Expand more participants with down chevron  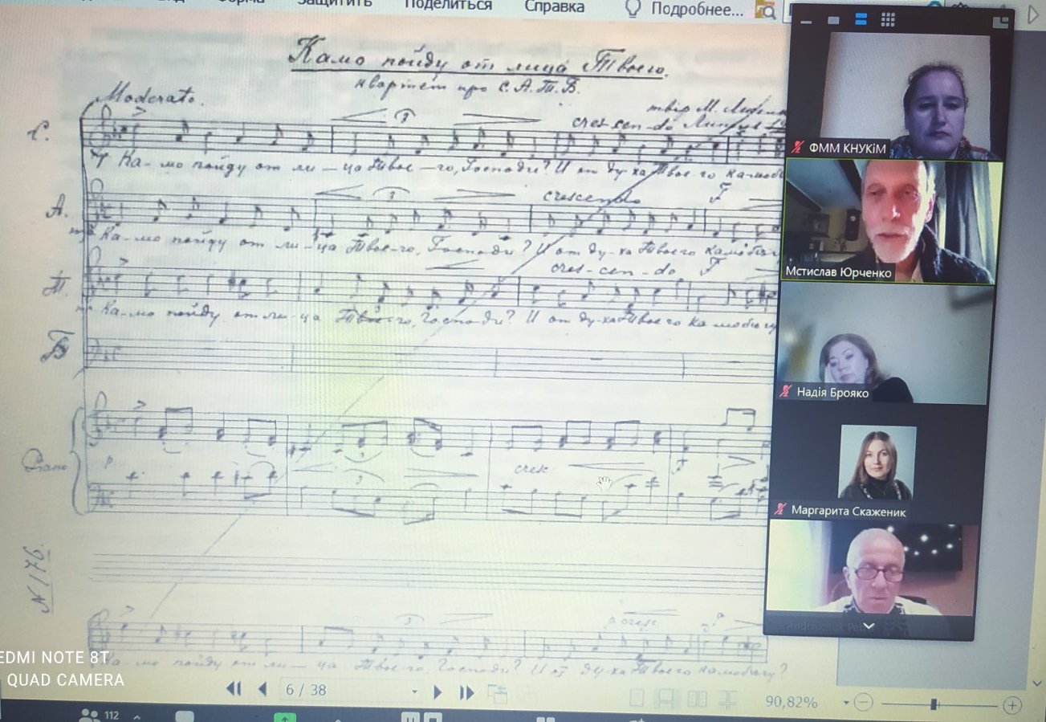[x=868, y=626]
